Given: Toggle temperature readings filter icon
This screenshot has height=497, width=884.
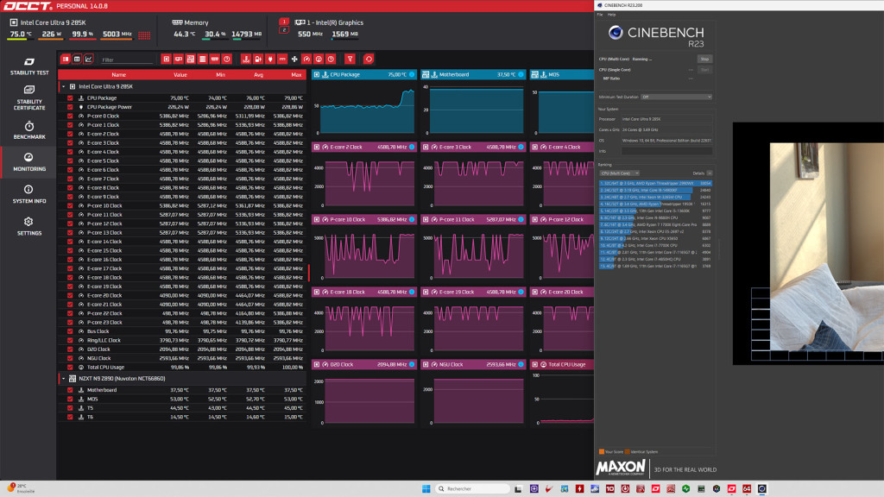Looking at the screenshot, I should point(246,60).
